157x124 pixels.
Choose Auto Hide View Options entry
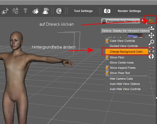click(x=127, y=84)
